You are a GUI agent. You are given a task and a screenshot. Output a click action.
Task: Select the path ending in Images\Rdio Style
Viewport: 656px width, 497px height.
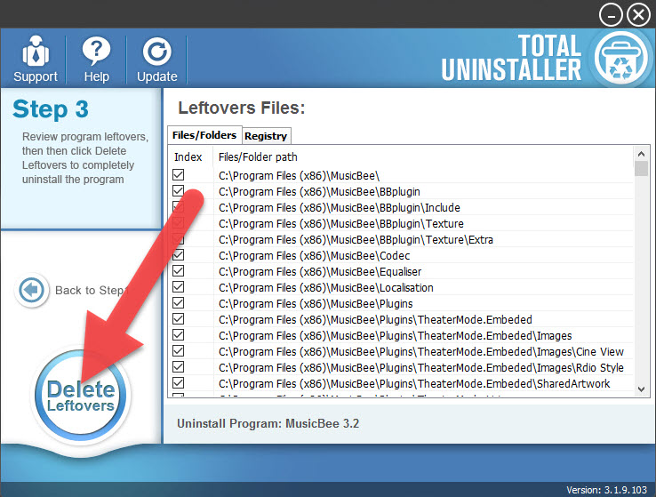[x=420, y=368]
